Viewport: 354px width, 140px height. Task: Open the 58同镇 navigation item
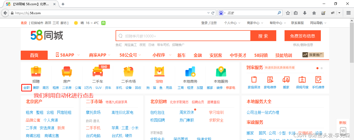click(x=261, y=55)
